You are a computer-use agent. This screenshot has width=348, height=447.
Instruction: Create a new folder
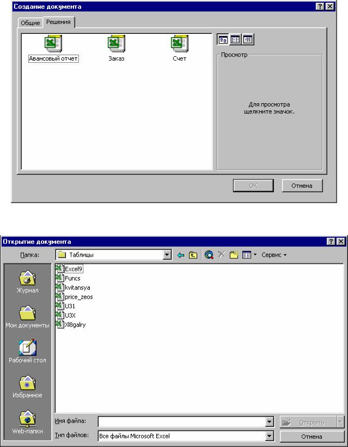[234, 254]
